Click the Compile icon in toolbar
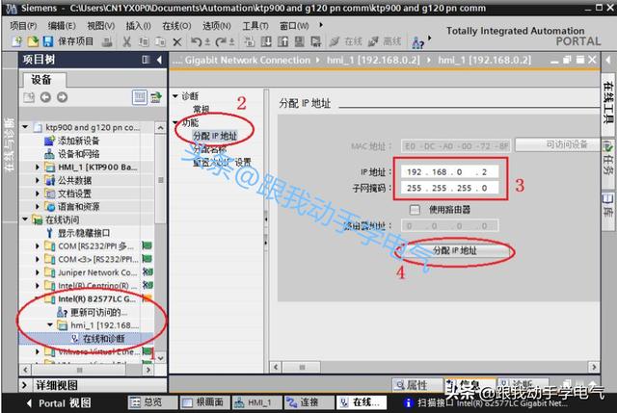 point(249,41)
